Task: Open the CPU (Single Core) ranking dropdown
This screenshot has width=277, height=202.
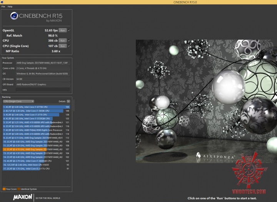Action: point(18,102)
